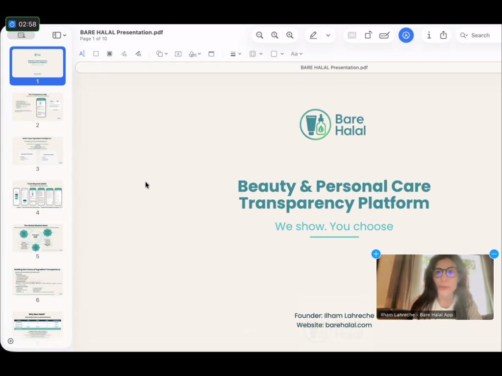The height and width of the screenshot is (376, 502).
Task: Expand the fill color dropdown arrow
Action: (282, 54)
